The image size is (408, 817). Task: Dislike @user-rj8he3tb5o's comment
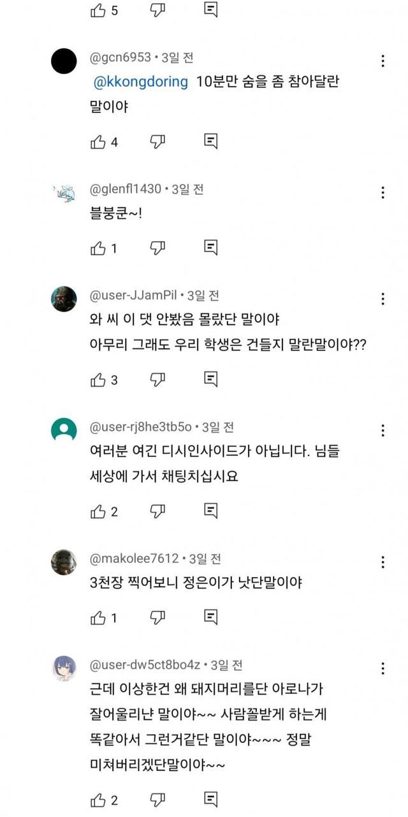click(157, 511)
